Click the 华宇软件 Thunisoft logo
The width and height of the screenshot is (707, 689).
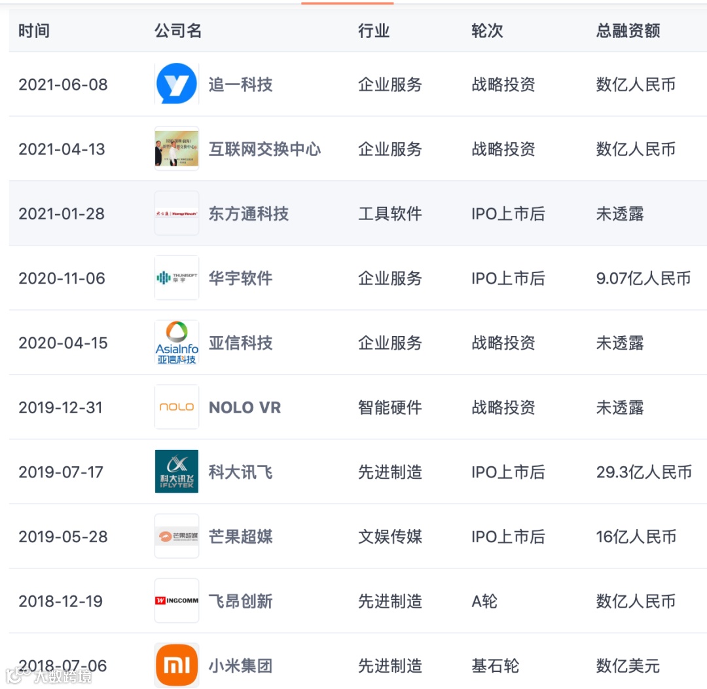pyautogui.click(x=177, y=278)
